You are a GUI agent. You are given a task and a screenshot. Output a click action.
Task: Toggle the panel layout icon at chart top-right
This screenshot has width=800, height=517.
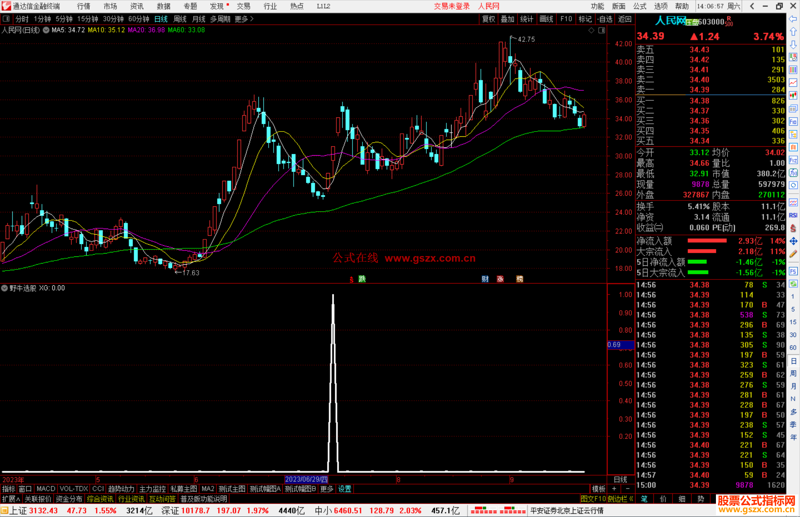point(601,30)
